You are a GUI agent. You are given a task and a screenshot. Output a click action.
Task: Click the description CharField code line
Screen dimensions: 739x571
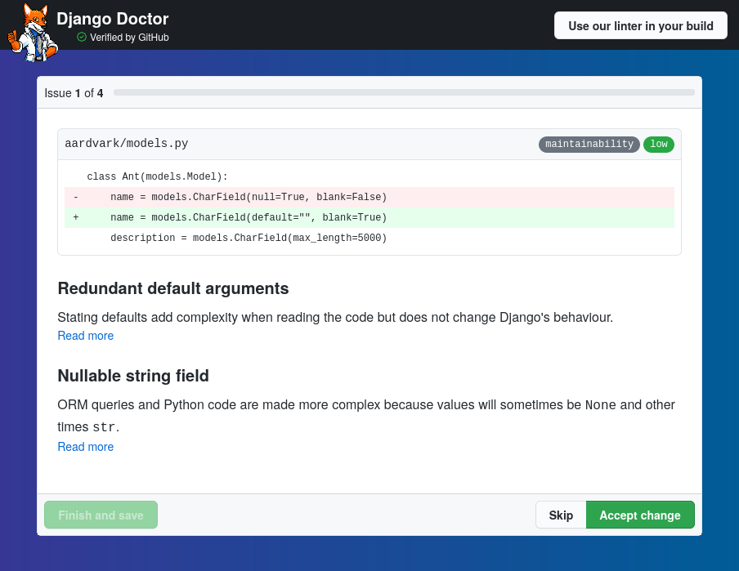[249, 238]
